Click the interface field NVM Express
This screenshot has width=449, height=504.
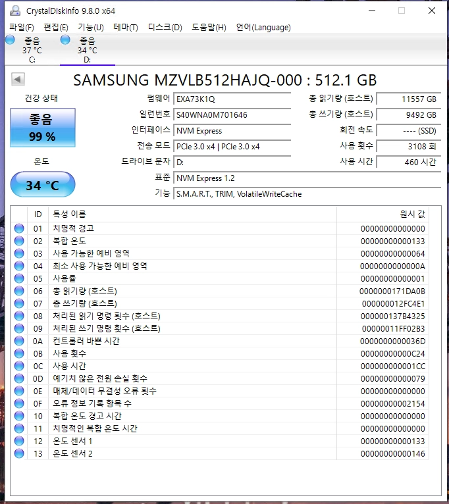click(232, 131)
